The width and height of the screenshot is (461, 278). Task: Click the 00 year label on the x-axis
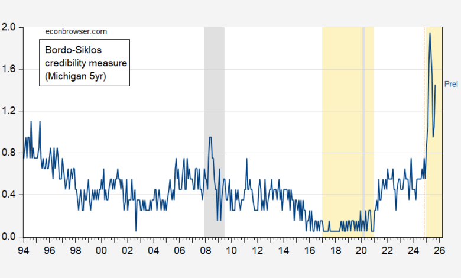(x=101, y=250)
